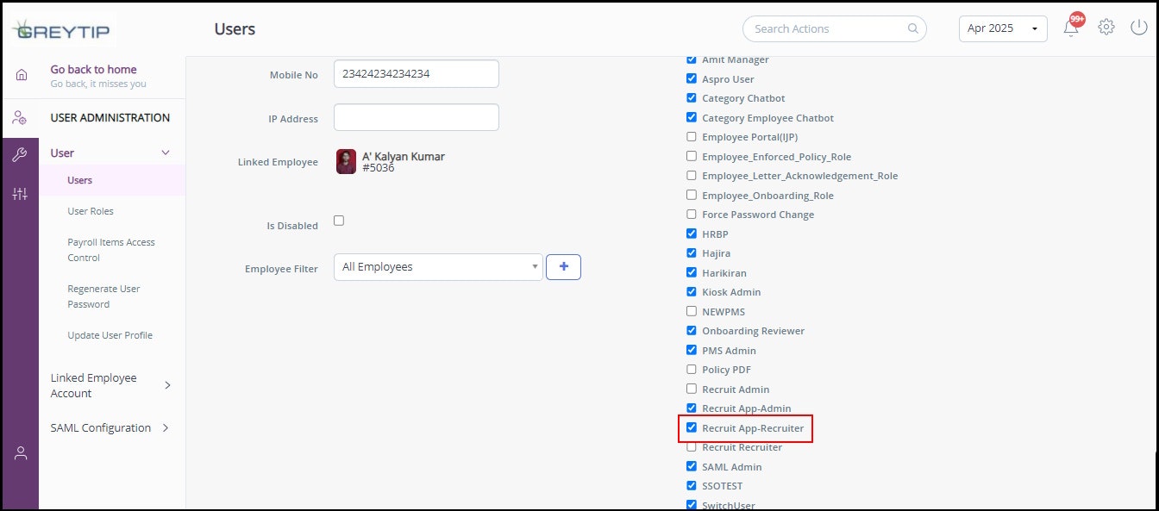Open the settings gear icon

tap(1106, 28)
